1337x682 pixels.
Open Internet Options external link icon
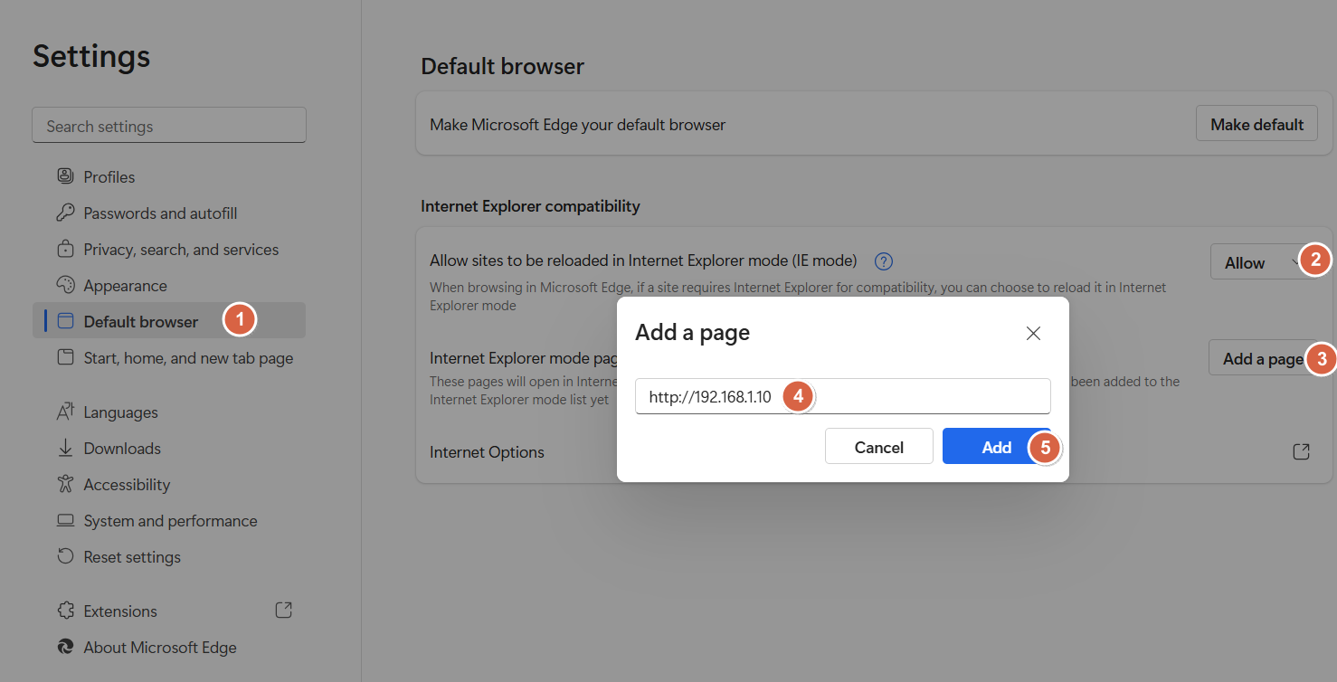pos(1301,451)
